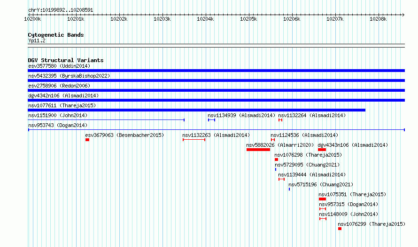
Task: Click the nsv953743 (Dogan2014) label
Action: [x=58, y=125]
